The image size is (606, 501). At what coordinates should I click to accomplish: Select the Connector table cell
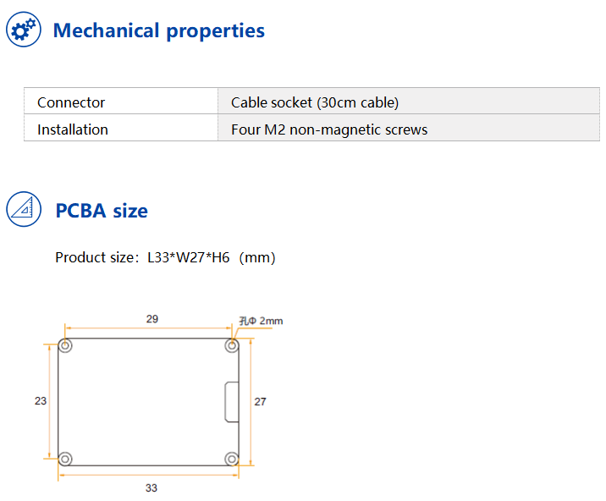click(x=121, y=101)
